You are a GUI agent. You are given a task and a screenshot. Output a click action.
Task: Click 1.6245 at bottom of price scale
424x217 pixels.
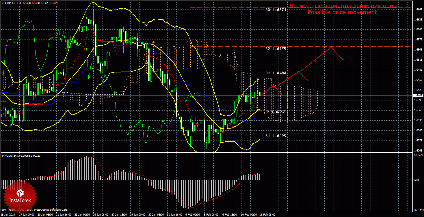[418, 151]
